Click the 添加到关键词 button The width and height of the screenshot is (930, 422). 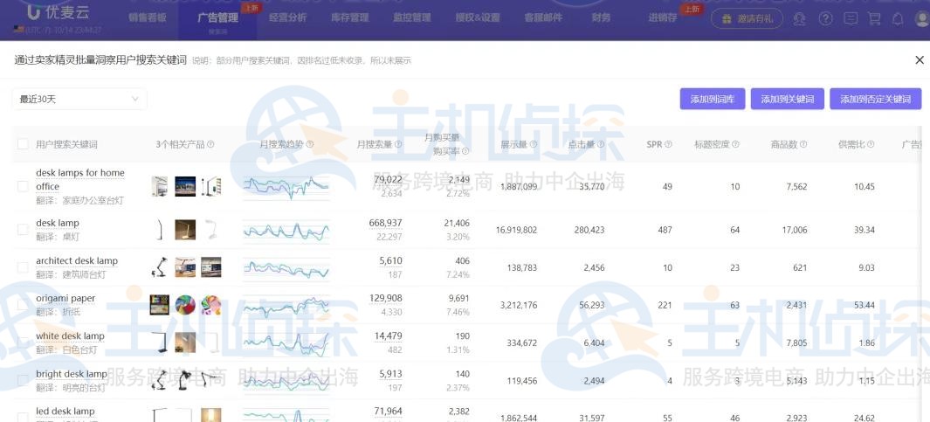tap(788, 99)
